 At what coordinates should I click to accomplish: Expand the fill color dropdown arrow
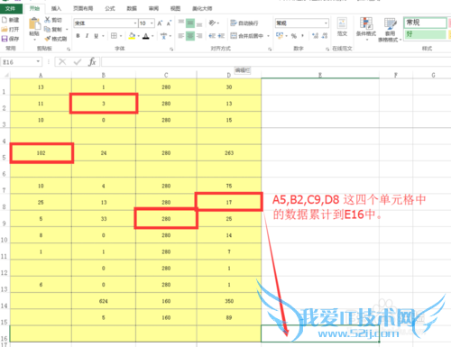(x=139, y=36)
